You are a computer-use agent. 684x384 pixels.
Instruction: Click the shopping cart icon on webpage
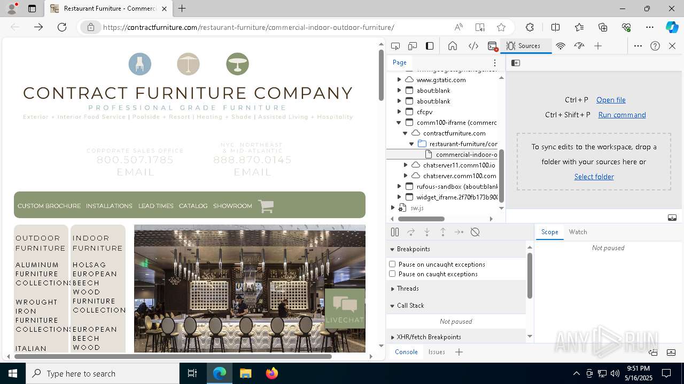pyautogui.click(x=266, y=206)
